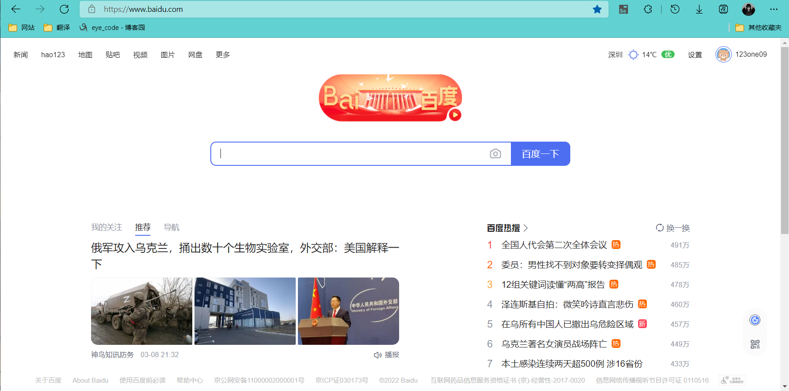Image resolution: width=789 pixels, height=391 pixels.
Task: Switch to the 我的关注 tab
Action: (106, 227)
